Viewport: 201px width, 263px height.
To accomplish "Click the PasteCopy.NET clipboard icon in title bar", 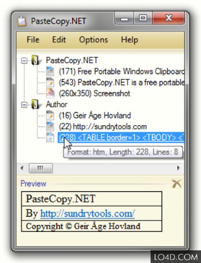I will [22, 21].
